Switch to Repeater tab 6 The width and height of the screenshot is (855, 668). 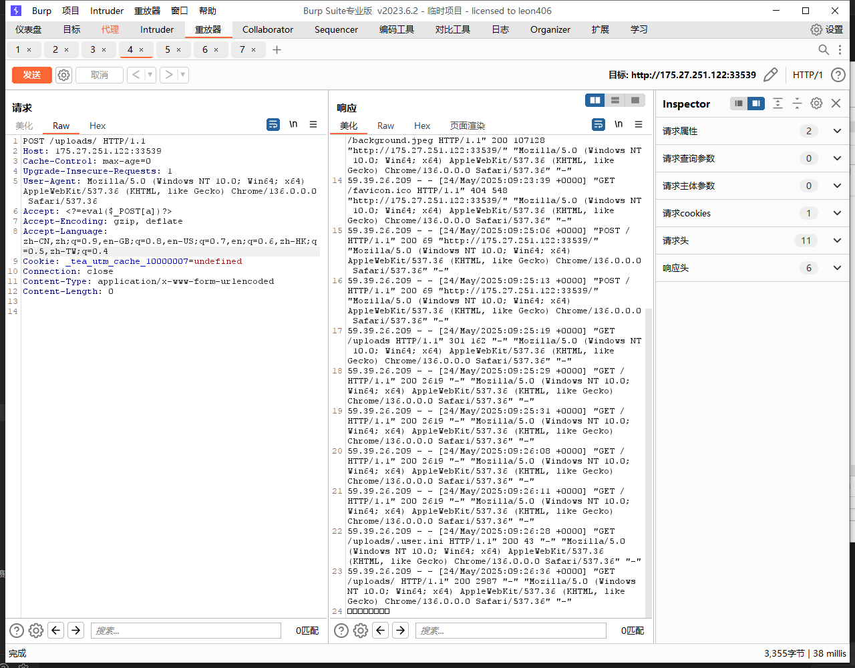(x=205, y=49)
